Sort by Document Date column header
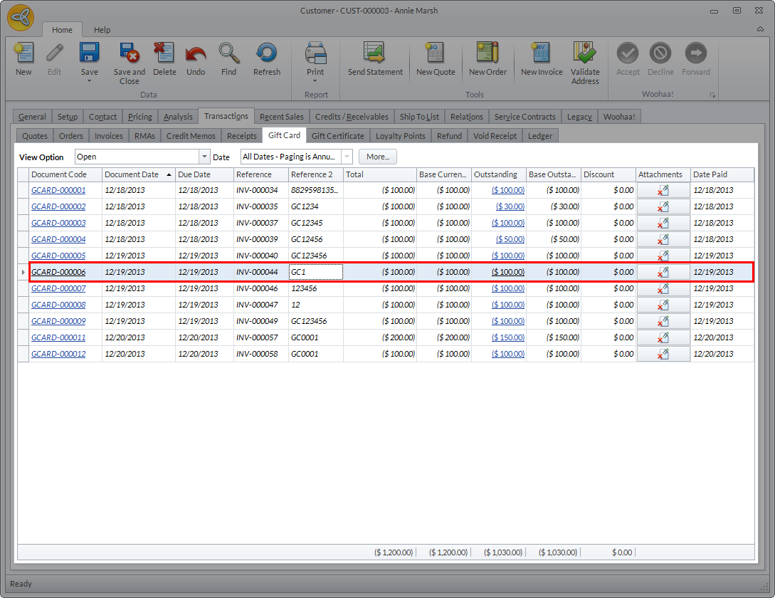 [132, 174]
